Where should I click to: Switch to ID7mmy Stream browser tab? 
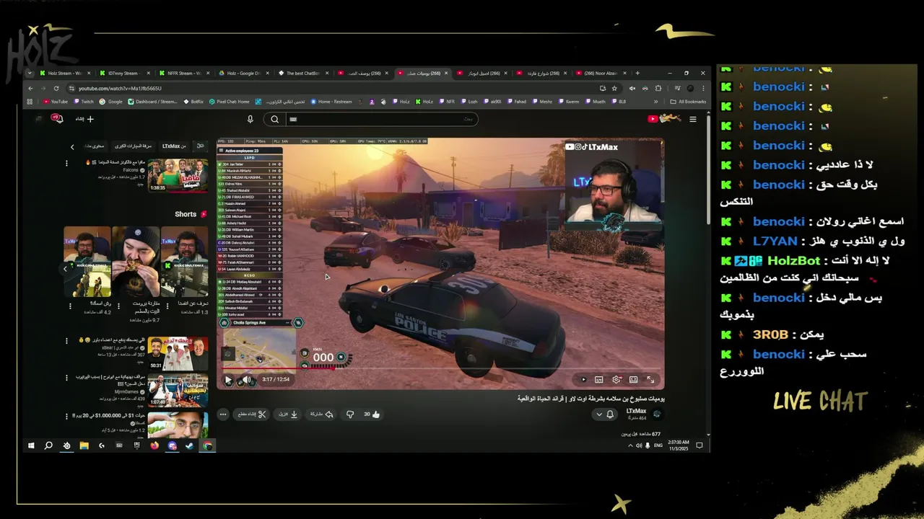124,73
